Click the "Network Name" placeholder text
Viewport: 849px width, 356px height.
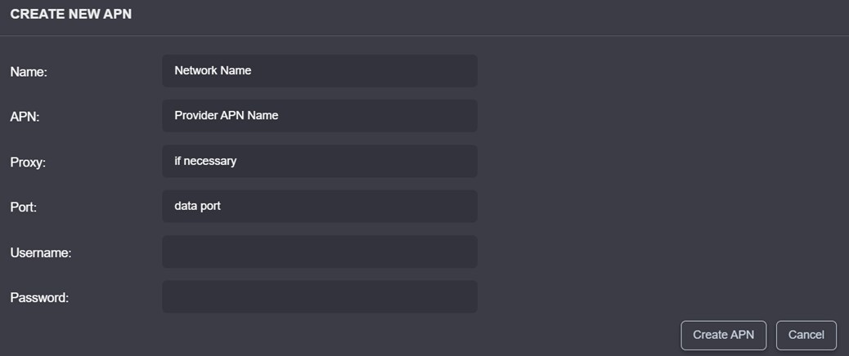click(213, 71)
